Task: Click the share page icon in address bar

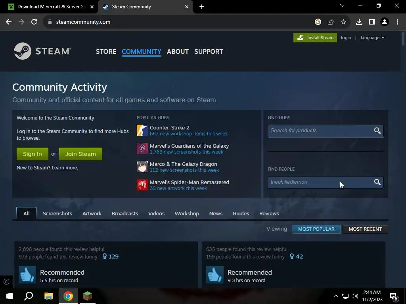Action: tap(331, 22)
